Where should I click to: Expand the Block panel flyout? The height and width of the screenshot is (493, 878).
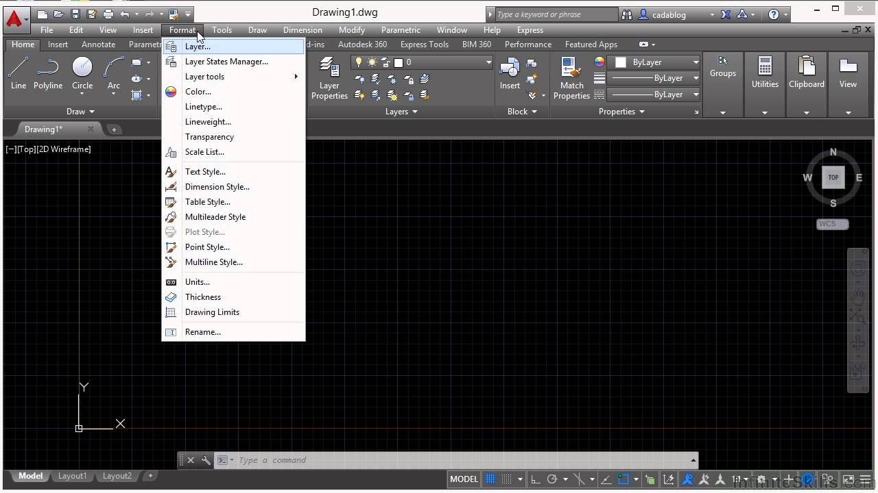tap(522, 112)
